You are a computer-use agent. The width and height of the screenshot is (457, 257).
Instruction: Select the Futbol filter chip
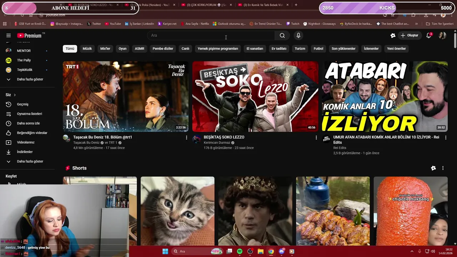point(318,49)
